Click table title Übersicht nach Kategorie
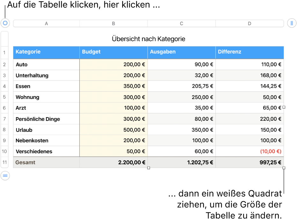This screenshot has height=221, width=297. click(x=149, y=39)
